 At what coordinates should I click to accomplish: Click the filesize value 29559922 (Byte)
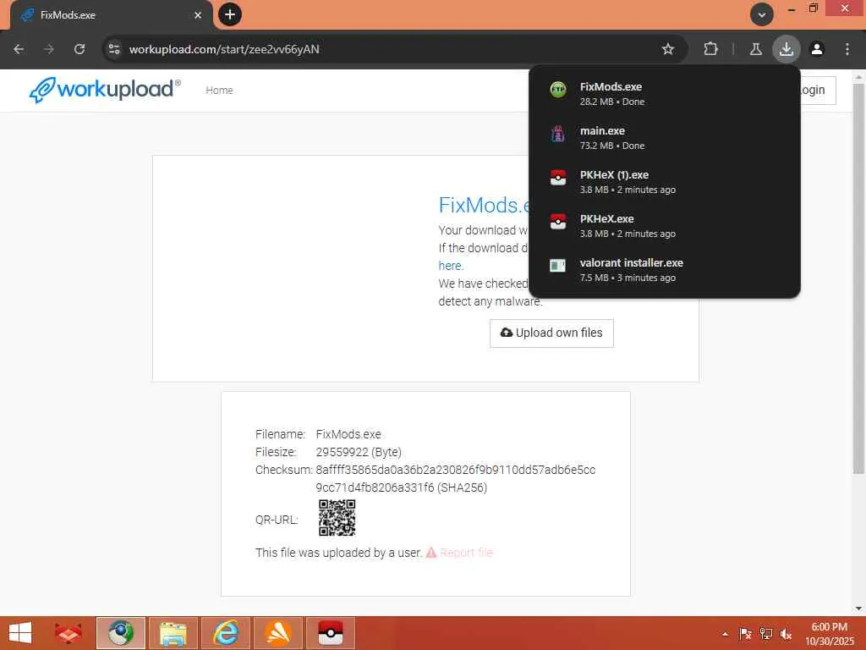(359, 452)
